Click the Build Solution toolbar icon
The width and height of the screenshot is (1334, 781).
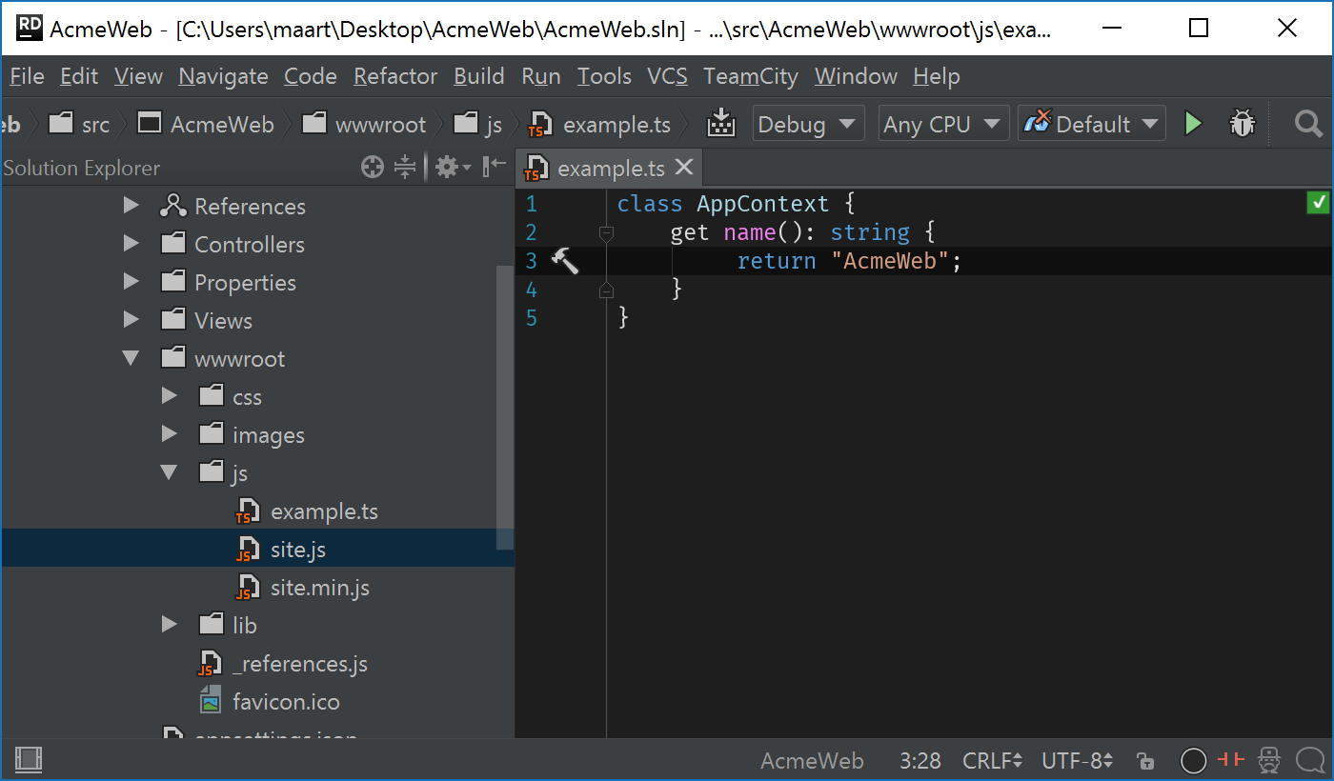(721, 124)
